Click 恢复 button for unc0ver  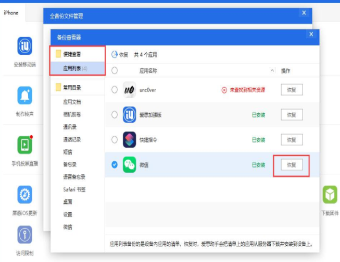click(292, 90)
